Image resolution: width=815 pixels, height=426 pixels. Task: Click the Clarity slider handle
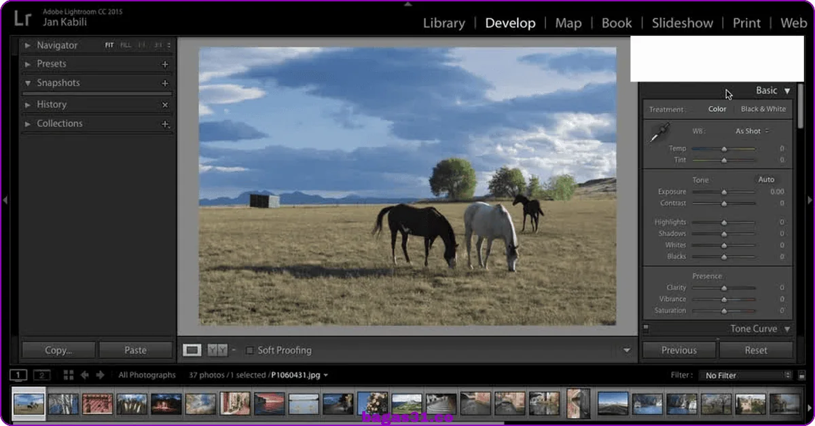(x=724, y=288)
